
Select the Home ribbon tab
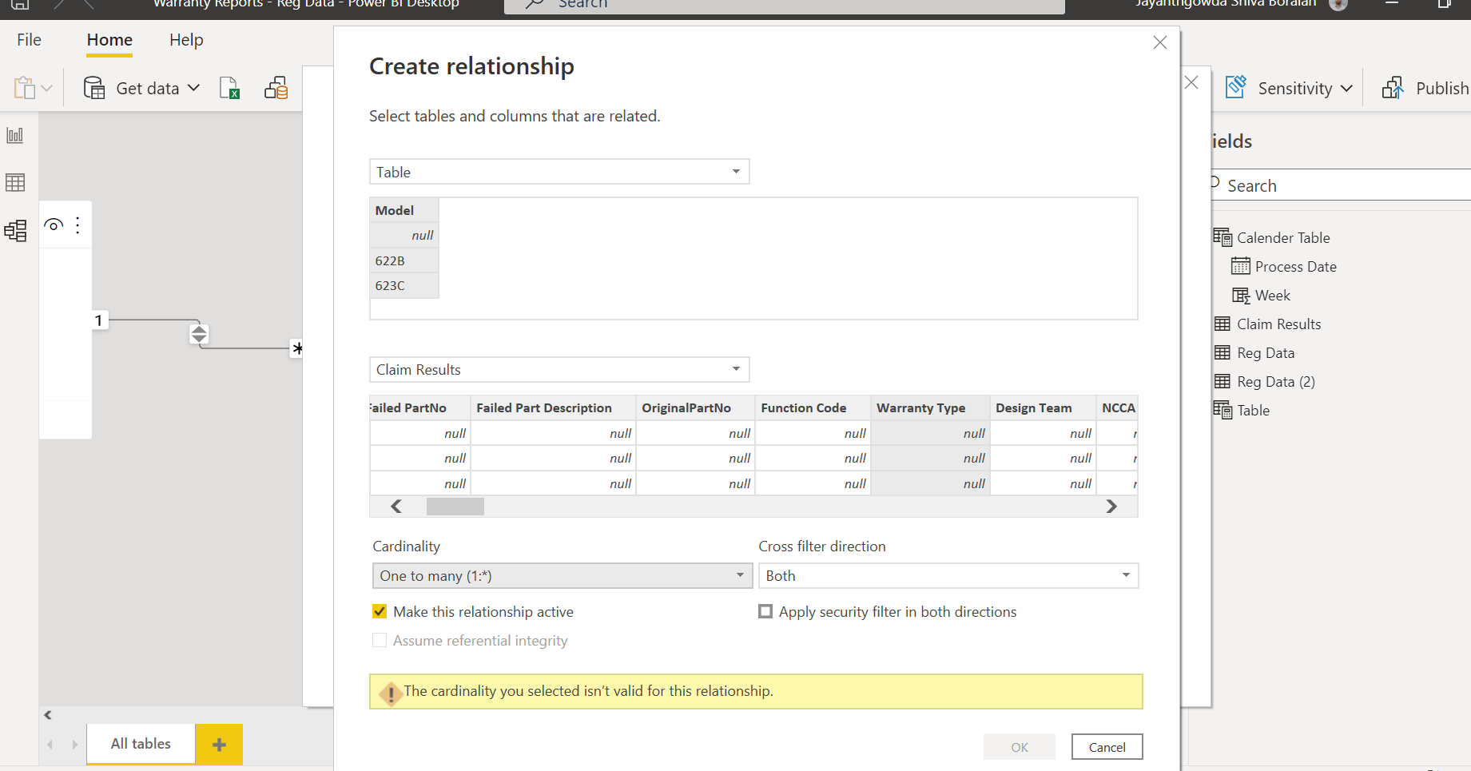(109, 40)
